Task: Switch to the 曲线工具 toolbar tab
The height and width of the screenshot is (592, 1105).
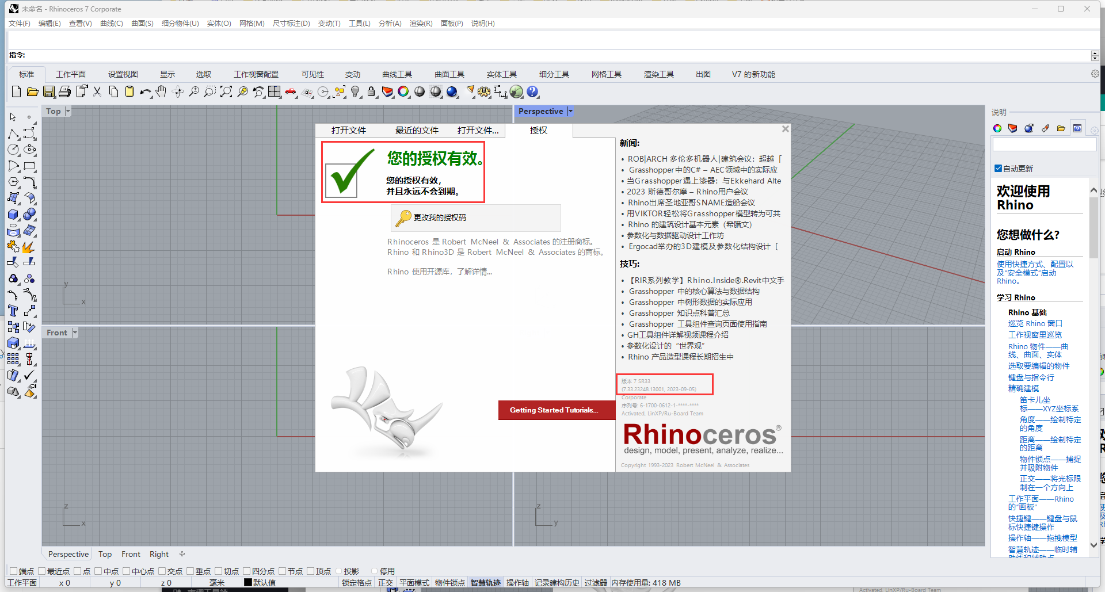Action: point(397,74)
